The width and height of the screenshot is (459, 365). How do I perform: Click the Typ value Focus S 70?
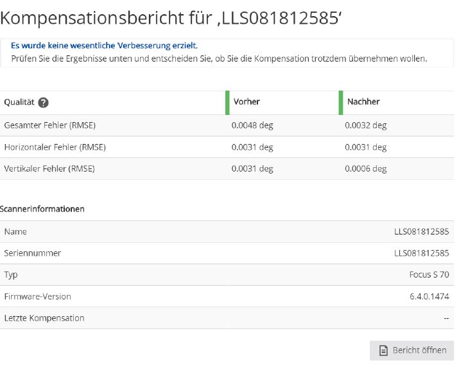coord(429,274)
